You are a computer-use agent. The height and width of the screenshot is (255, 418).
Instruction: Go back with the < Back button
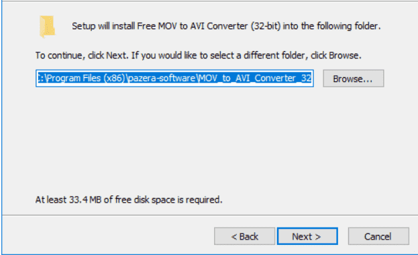(244, 236)
